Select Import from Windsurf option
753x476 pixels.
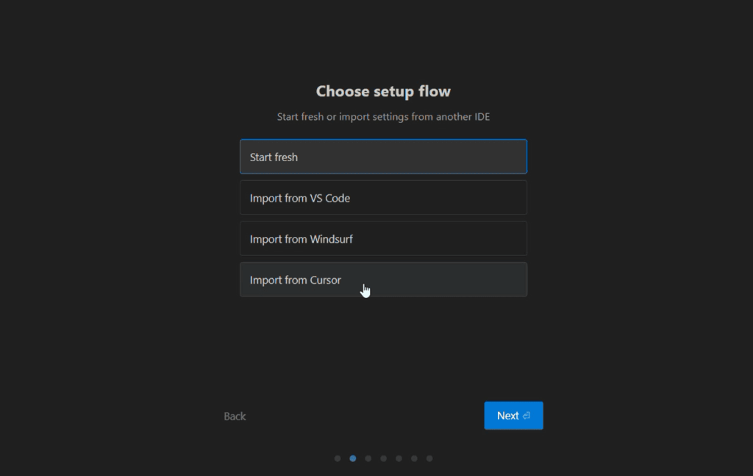click(383, 239)
